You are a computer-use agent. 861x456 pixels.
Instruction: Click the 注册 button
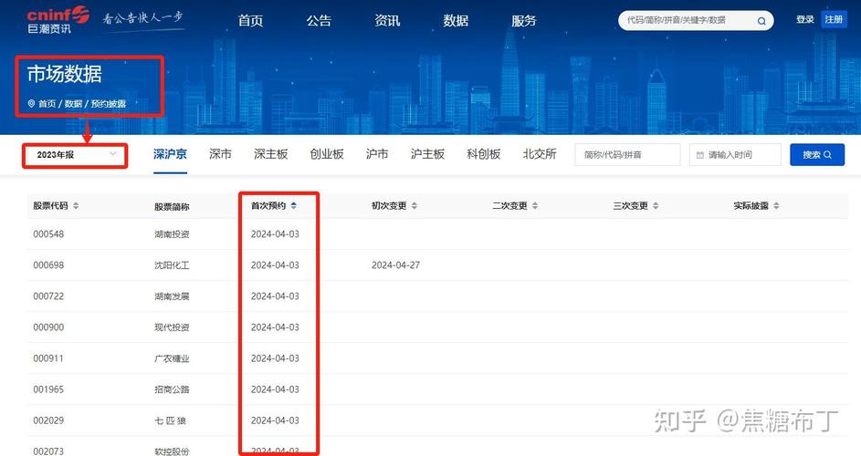tap(834, 19)
